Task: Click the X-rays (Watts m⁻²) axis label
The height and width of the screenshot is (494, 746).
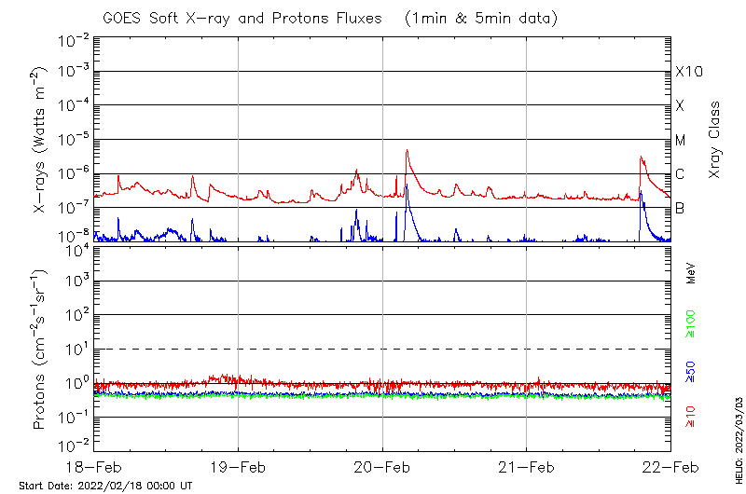Action: pos(40,139)
